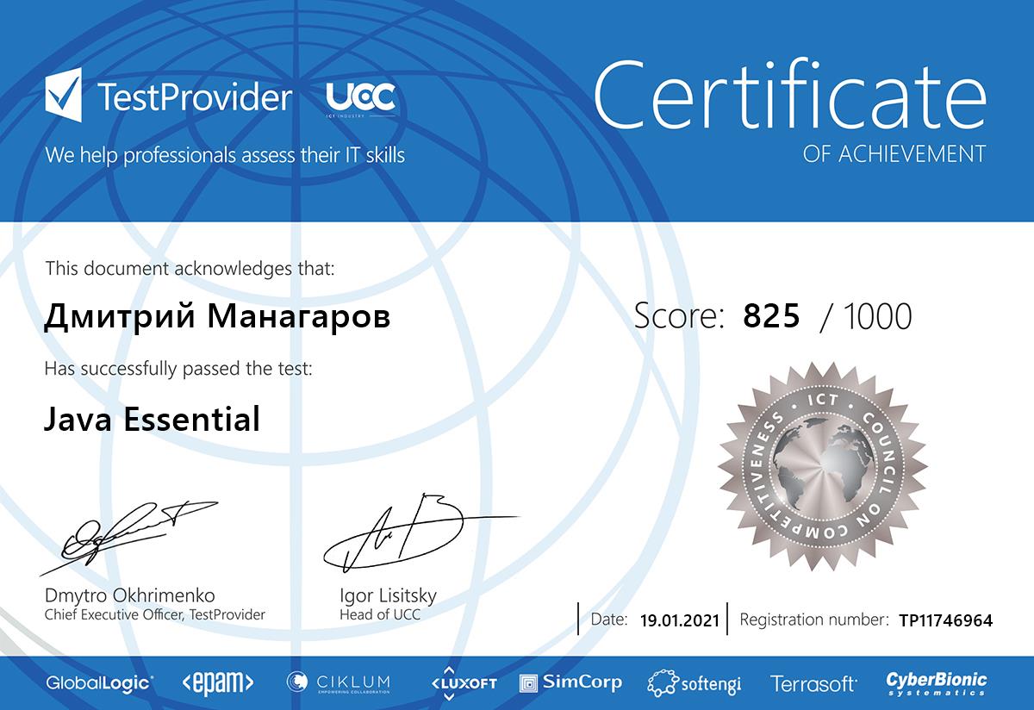Click the Java Essential test name
1034x710 pixels.
152,420
